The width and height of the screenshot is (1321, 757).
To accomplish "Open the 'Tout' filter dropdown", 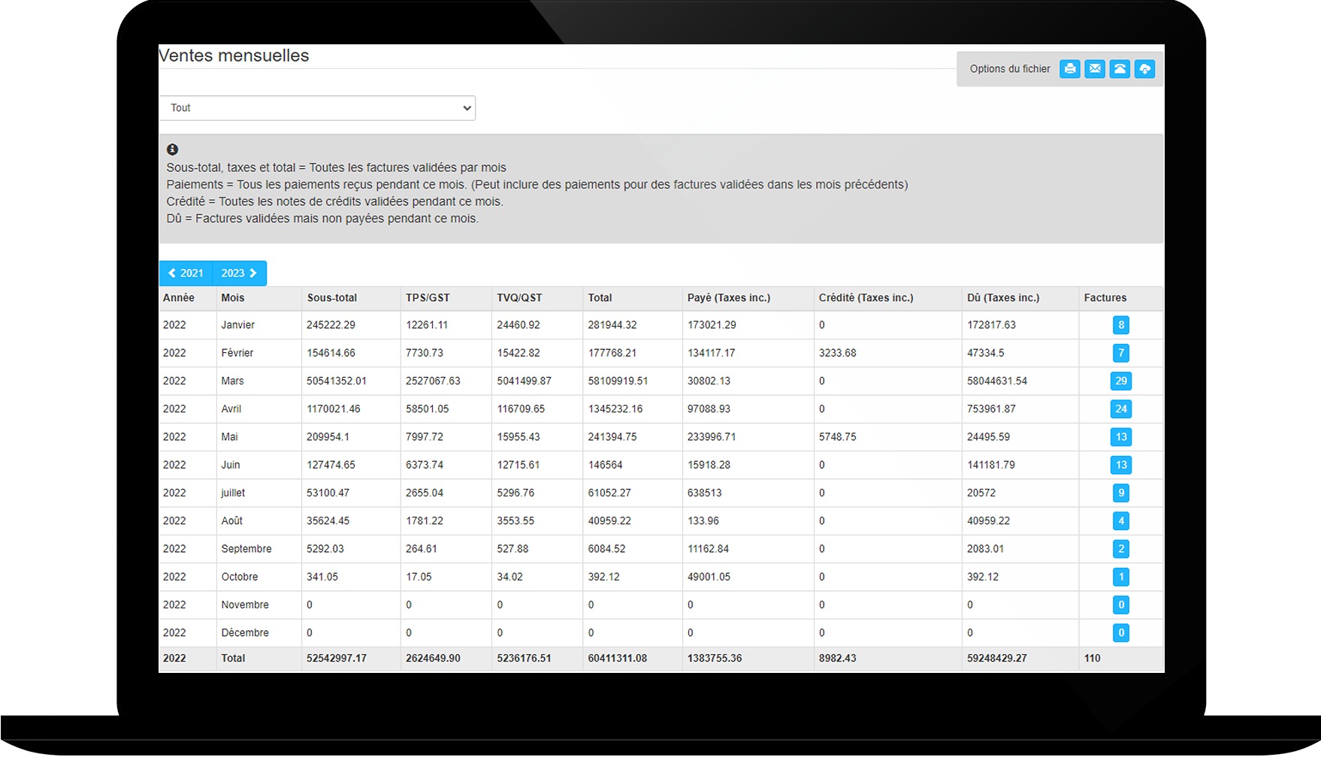I will coord(317,108).
